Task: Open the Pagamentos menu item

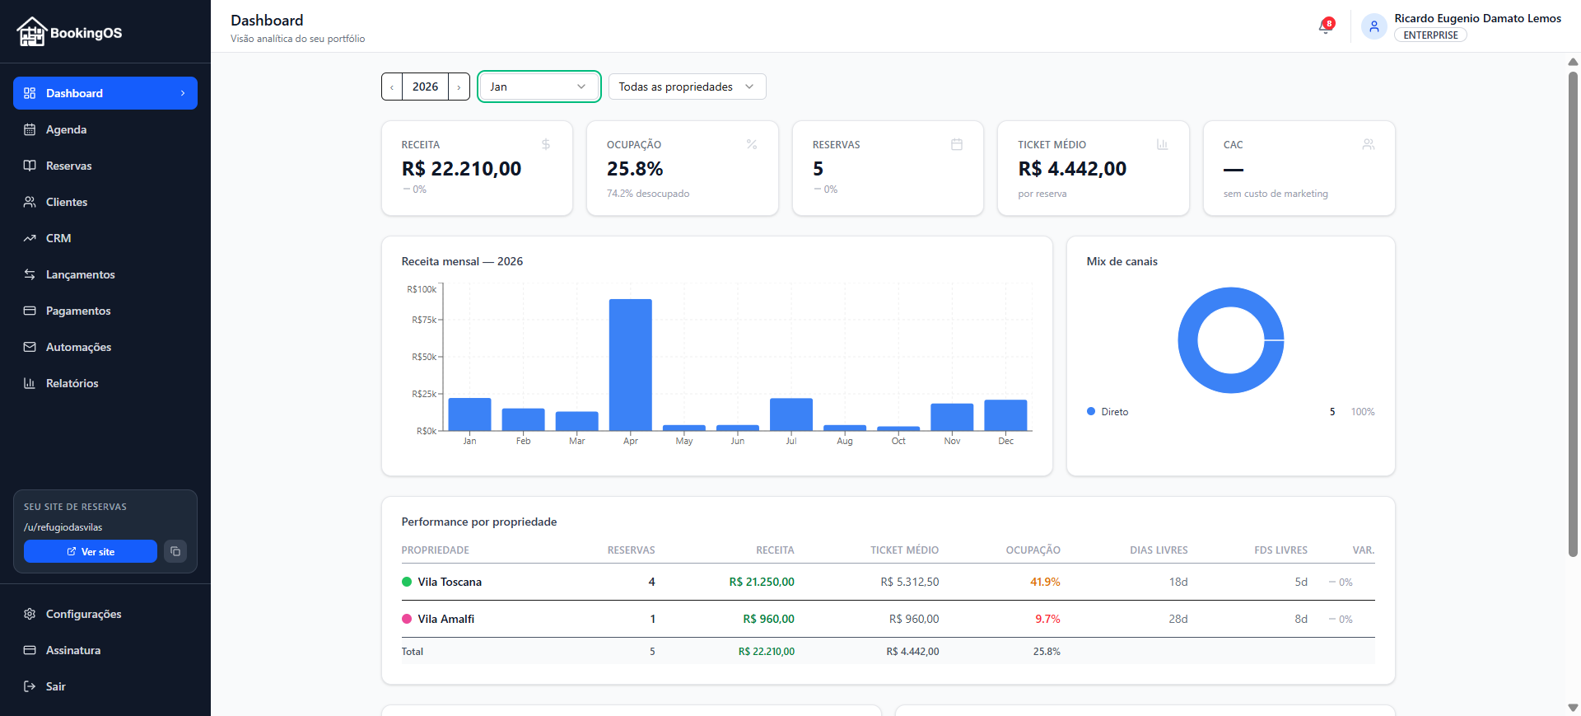Action: [78, 311]
